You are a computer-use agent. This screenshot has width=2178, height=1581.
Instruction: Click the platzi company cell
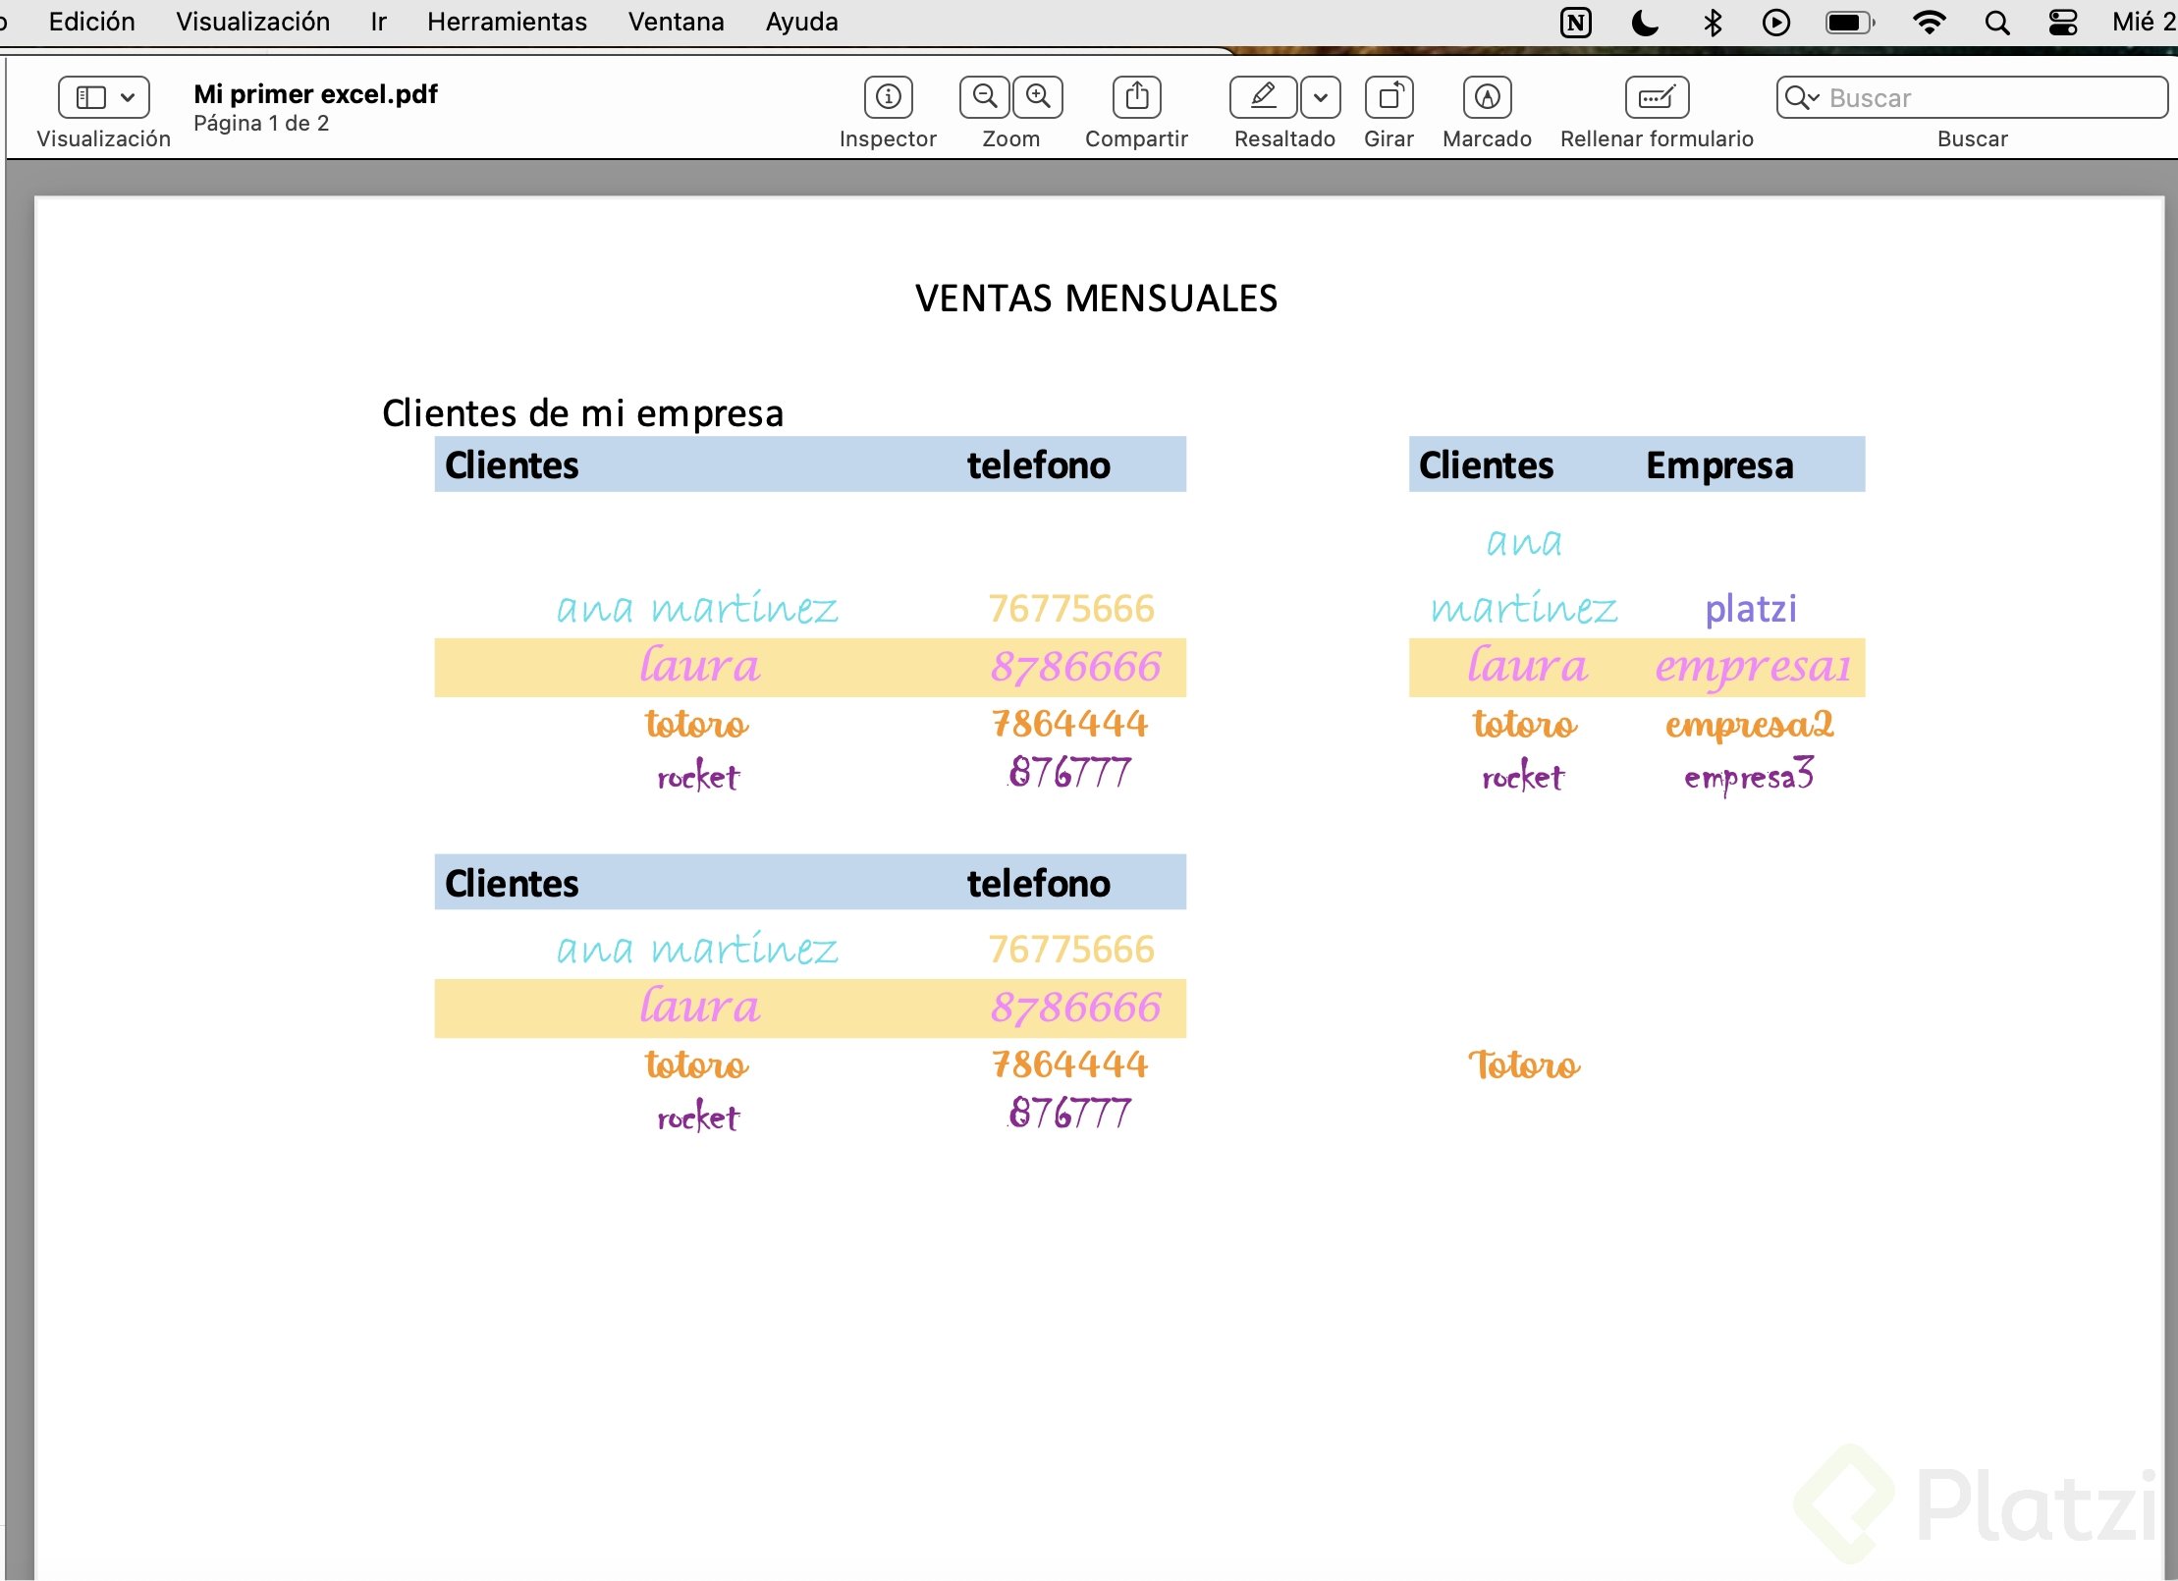pos(1751,609)
